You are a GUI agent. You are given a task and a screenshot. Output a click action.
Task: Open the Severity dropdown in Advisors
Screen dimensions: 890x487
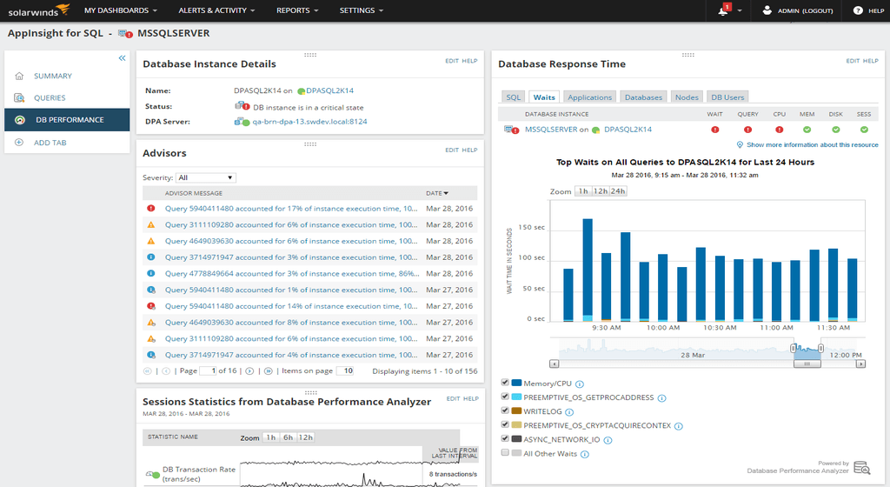205,177
